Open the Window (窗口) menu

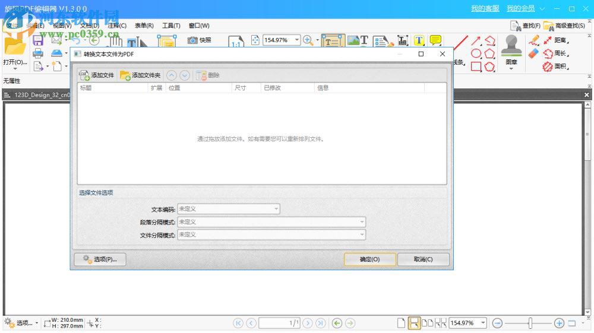[199, 26]
